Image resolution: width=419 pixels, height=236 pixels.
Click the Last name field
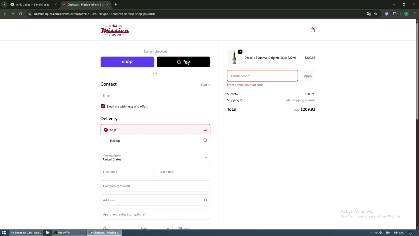pos(184,172)
